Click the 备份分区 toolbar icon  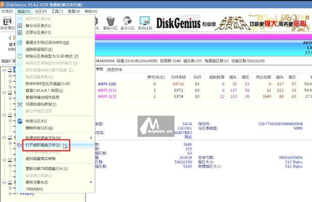pos(127,21)
